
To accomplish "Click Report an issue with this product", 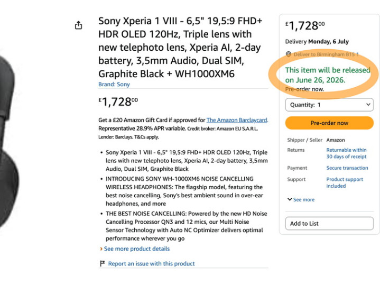I will tap(151, 264).
